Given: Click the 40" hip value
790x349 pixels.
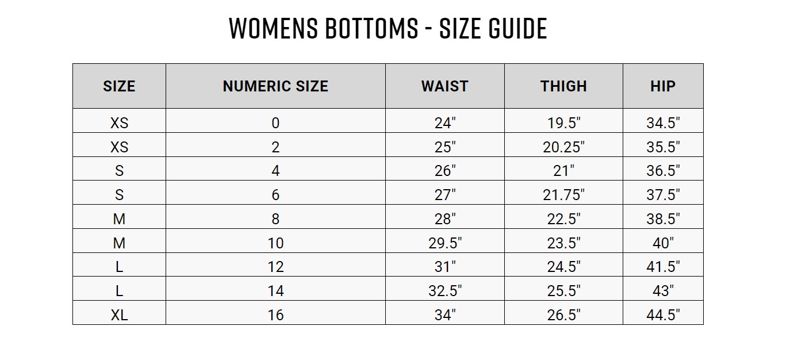Looking at the screenshot, I should pyautogui.click(x=663, y=243).
